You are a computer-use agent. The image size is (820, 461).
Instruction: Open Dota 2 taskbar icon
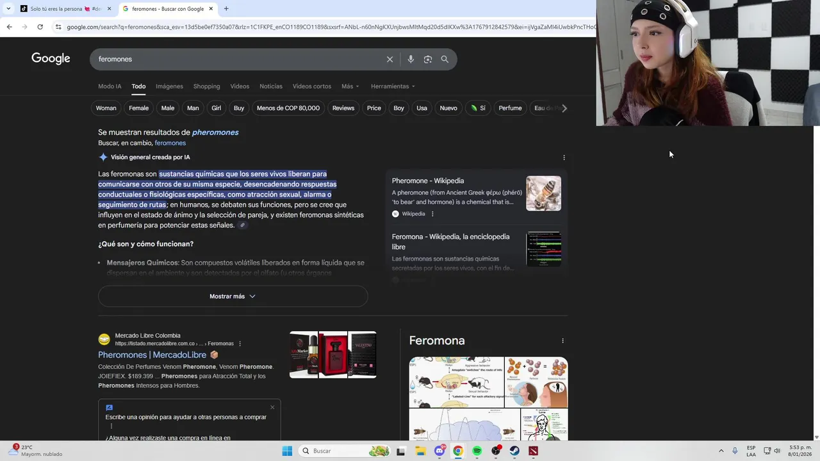pos(533,451)
